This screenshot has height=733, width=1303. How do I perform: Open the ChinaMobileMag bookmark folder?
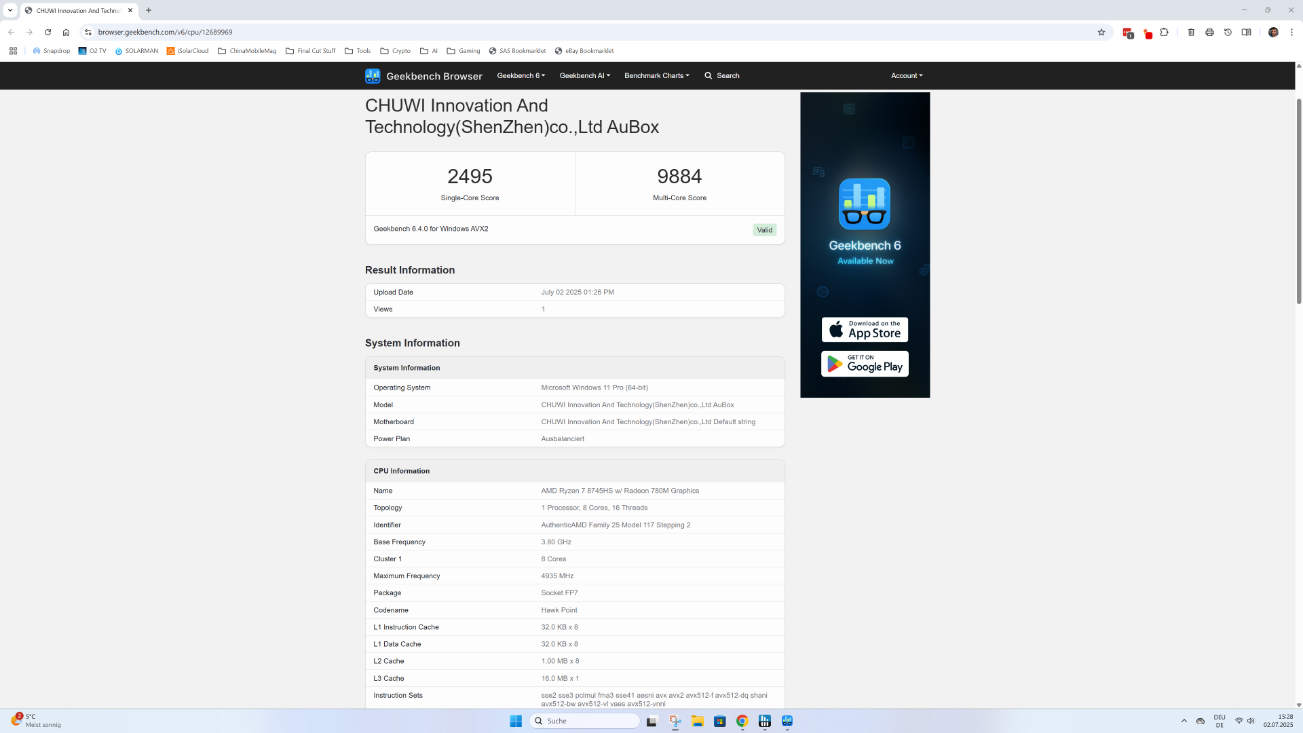(x=247, y=51)
